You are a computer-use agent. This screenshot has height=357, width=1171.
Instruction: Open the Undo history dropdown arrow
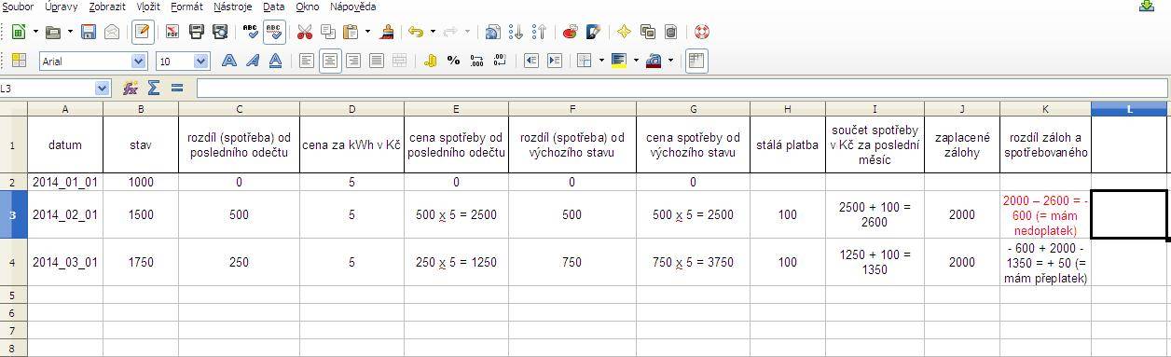[433, 32]
